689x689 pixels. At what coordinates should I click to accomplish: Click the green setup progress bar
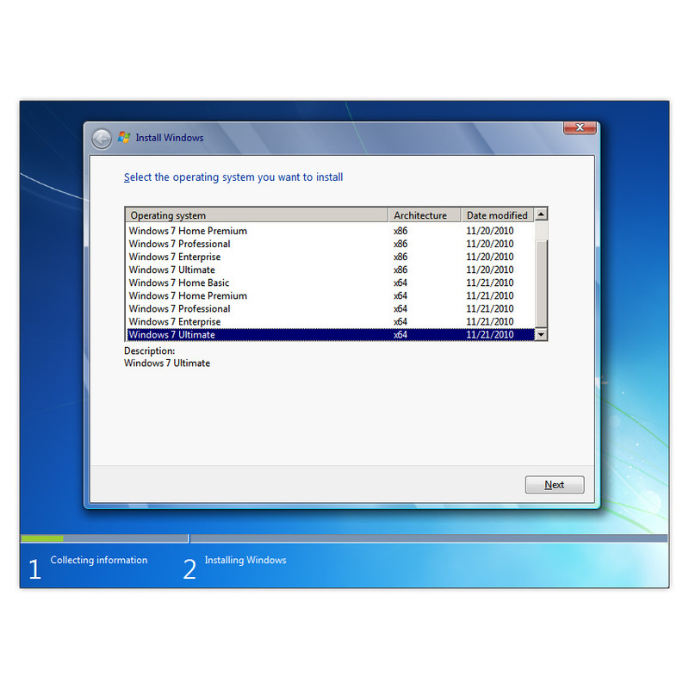coord(42,538)
